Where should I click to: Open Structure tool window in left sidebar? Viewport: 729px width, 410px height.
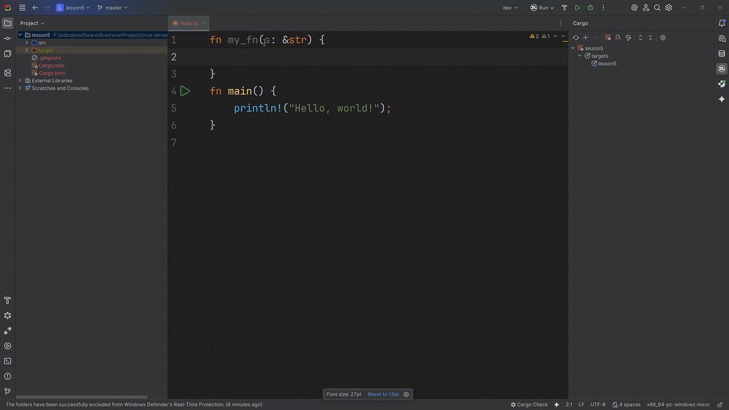tap(7, 73)
